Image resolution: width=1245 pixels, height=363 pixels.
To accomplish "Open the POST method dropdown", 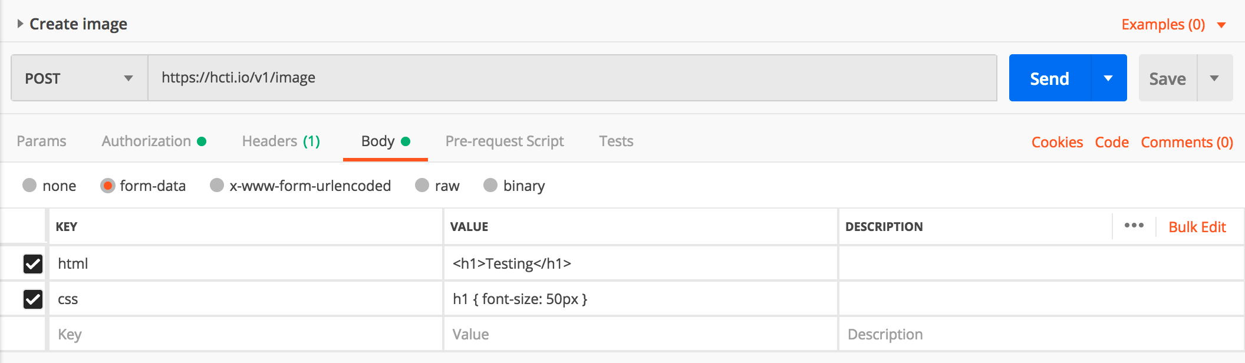I will 79,78.
